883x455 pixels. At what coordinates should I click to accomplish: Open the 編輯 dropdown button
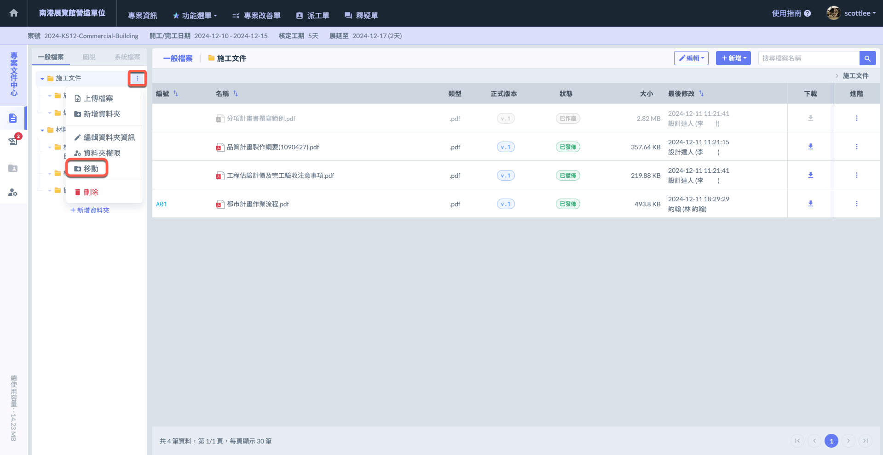[x=691, y=58]
